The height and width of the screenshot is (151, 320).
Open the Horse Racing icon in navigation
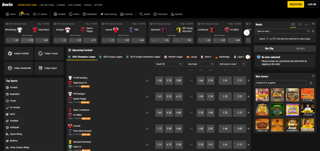click(x=102, y=14)
